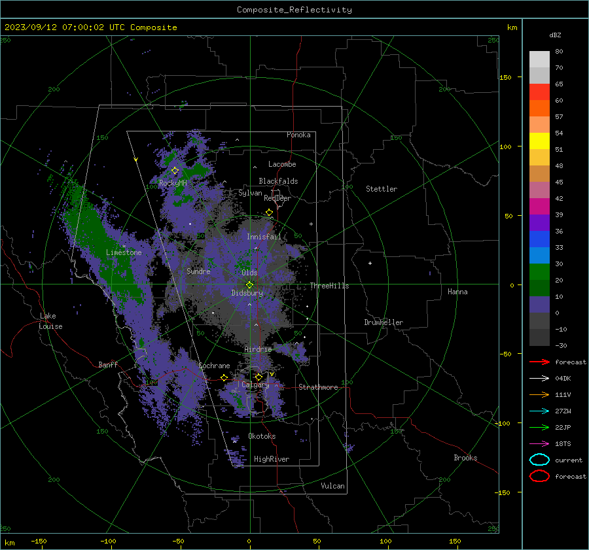Click the yellow diamond marker near RockyMH
The height and width of the screenshot is (550, 589).
(175, 171)
